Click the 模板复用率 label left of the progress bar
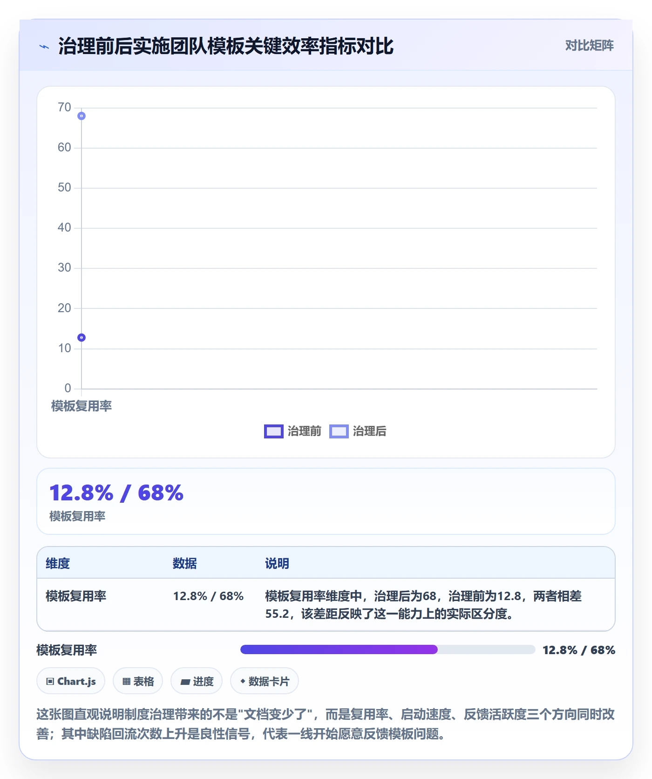 [67, 650]
